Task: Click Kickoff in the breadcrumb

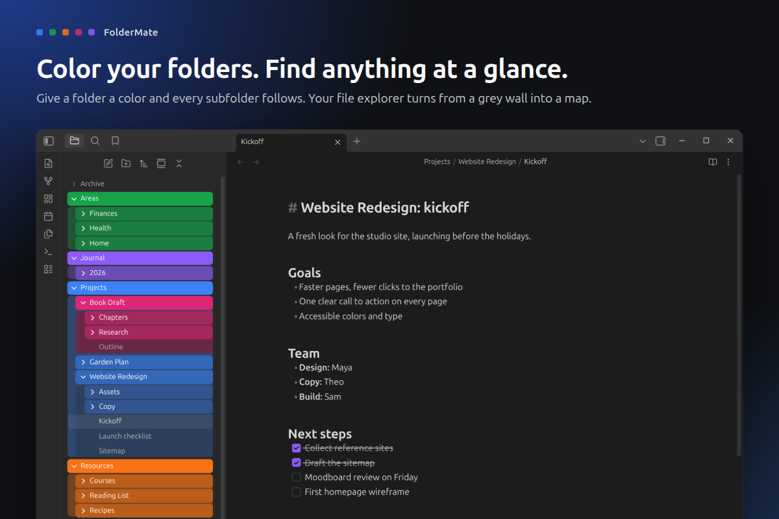Action: [536, 162]
